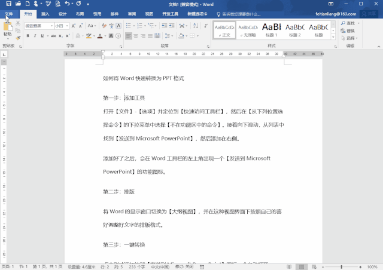Toggle strikethrough formatting
Screen dimensions: 383x270
tap(53, 36)
